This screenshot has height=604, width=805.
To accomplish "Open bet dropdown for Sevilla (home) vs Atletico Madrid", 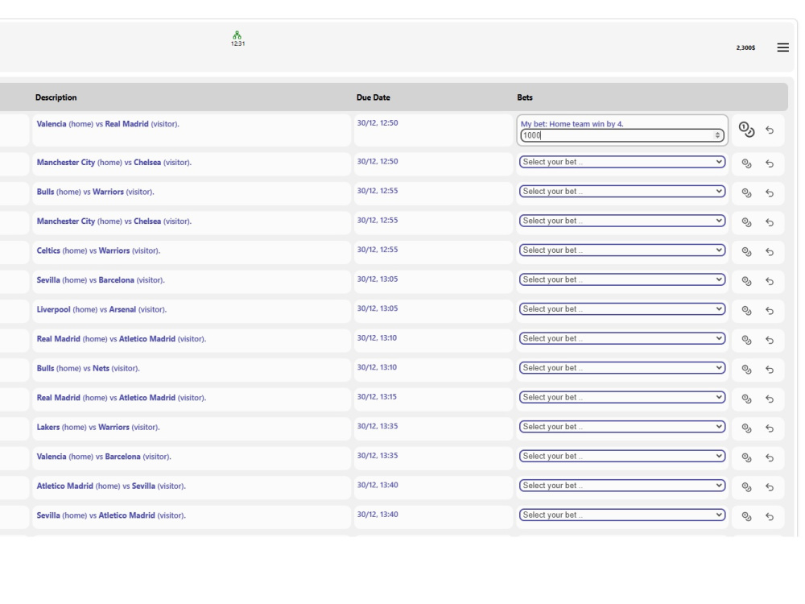I will [622, 515].
